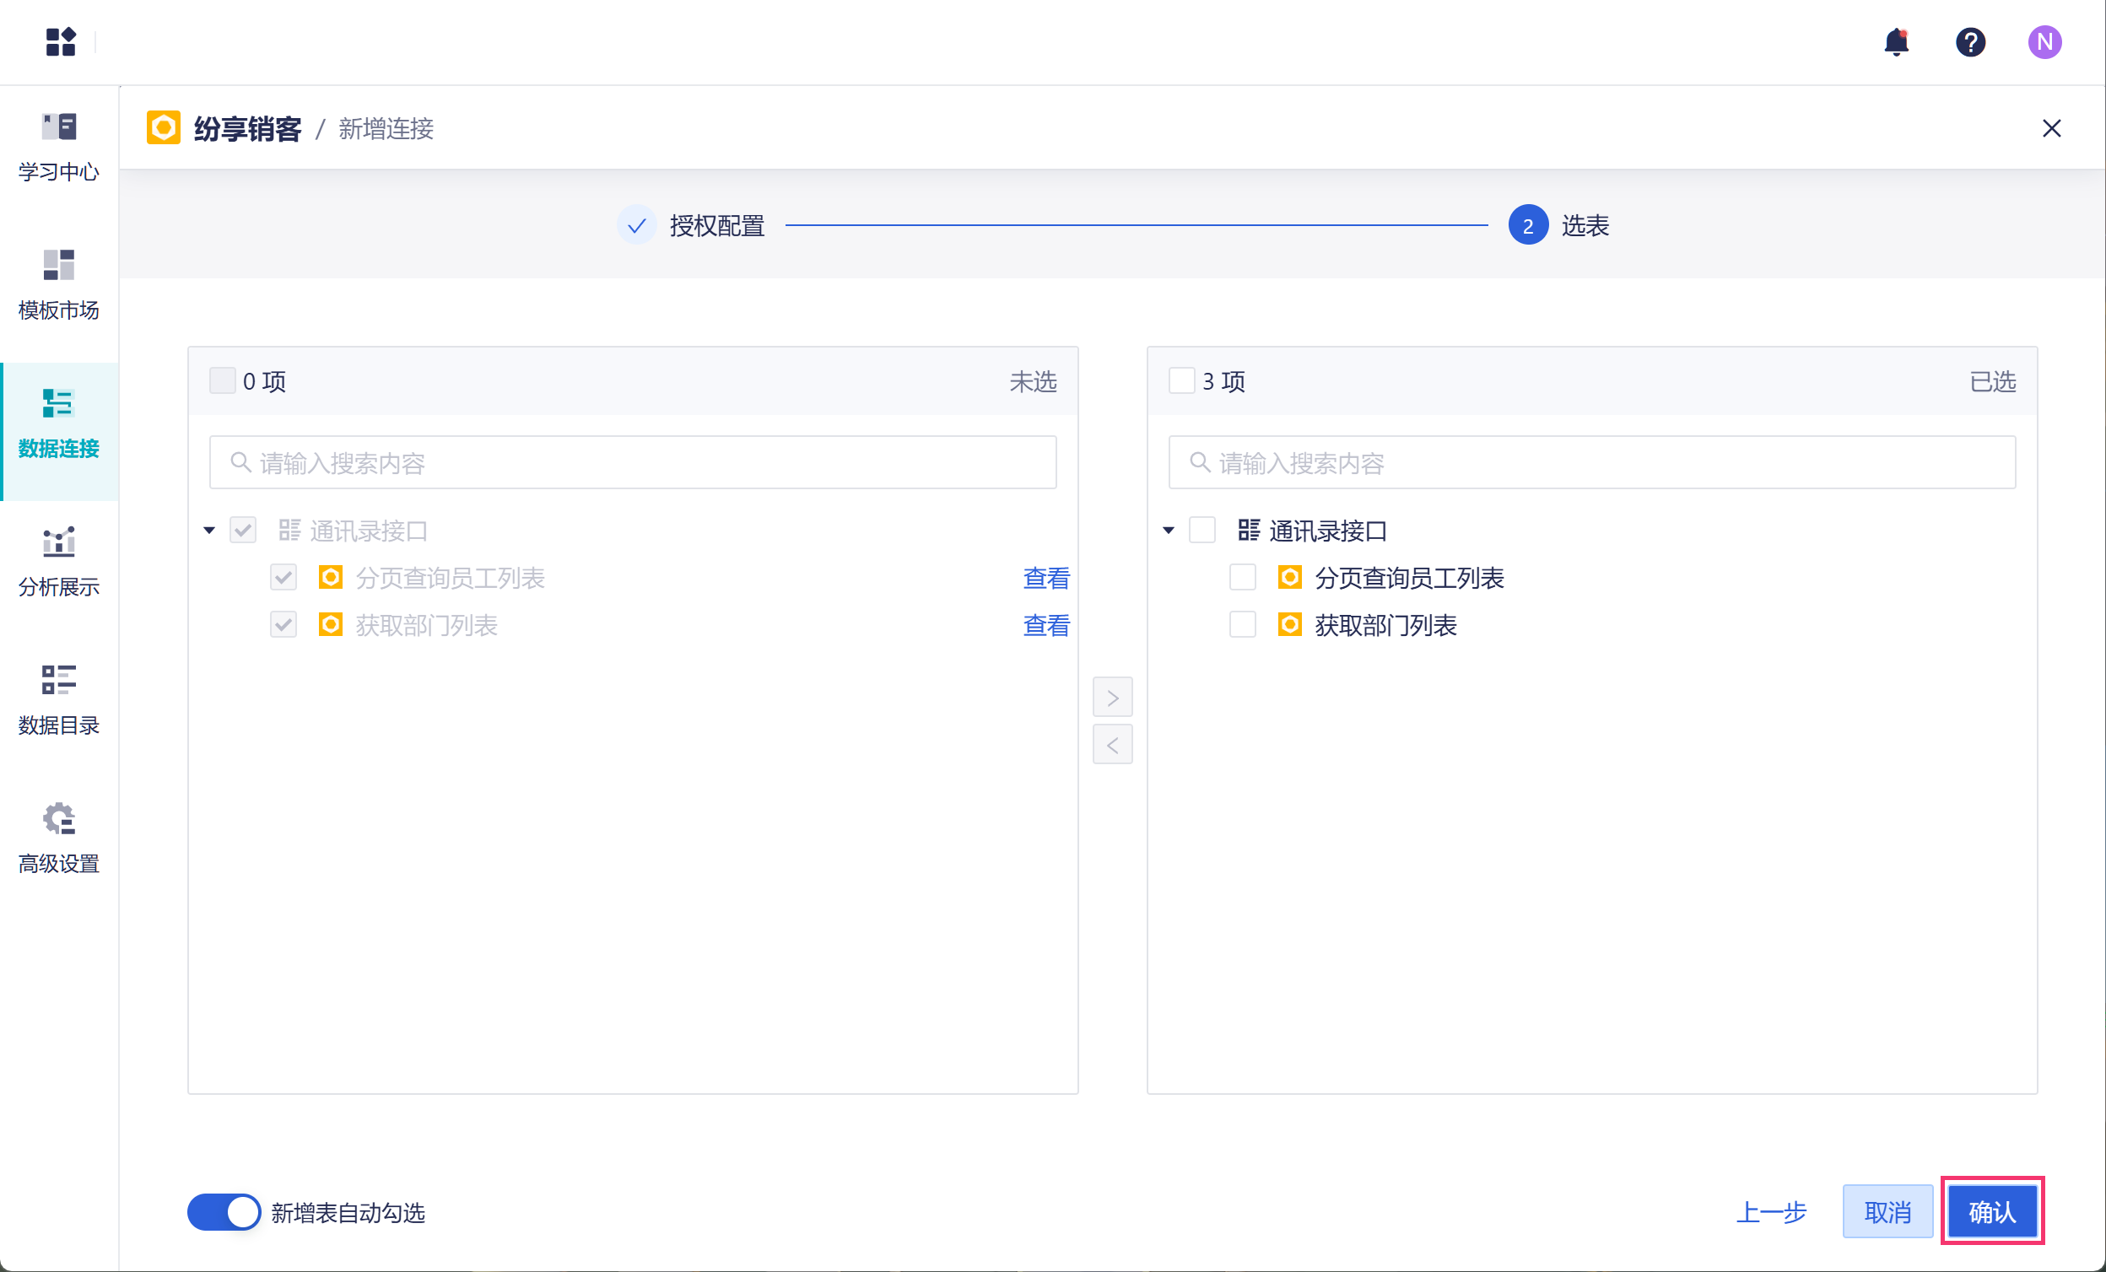Open the help question mark icon
The image size is (2106, 1272).
[1970, 41]
